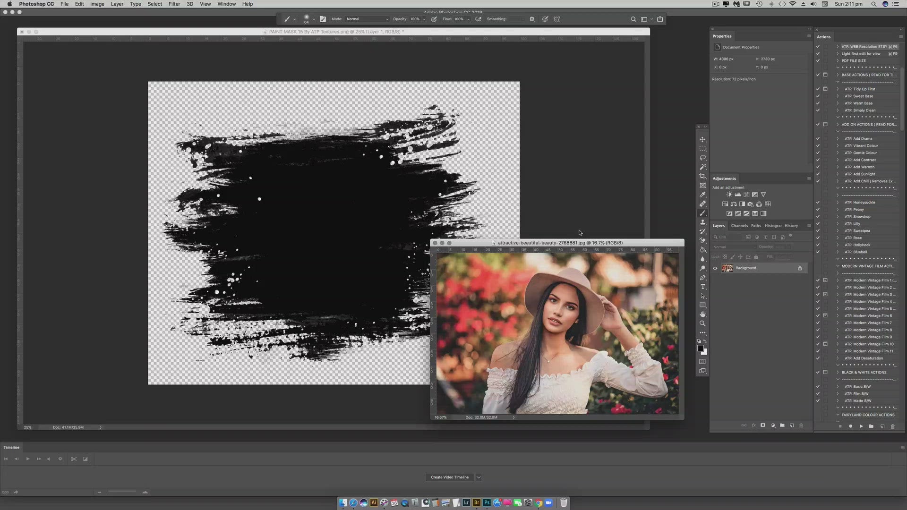Select the Pen tool
Screen dimensions: 907x510
point(702,278)
